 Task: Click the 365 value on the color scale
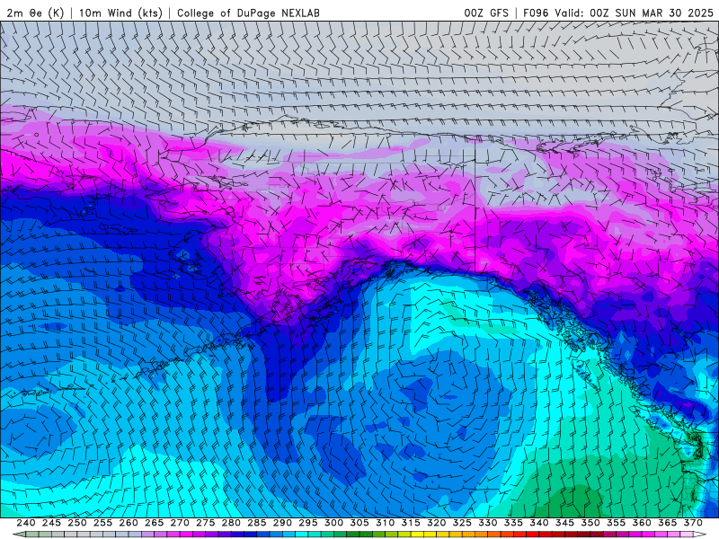tap(668, 523)
